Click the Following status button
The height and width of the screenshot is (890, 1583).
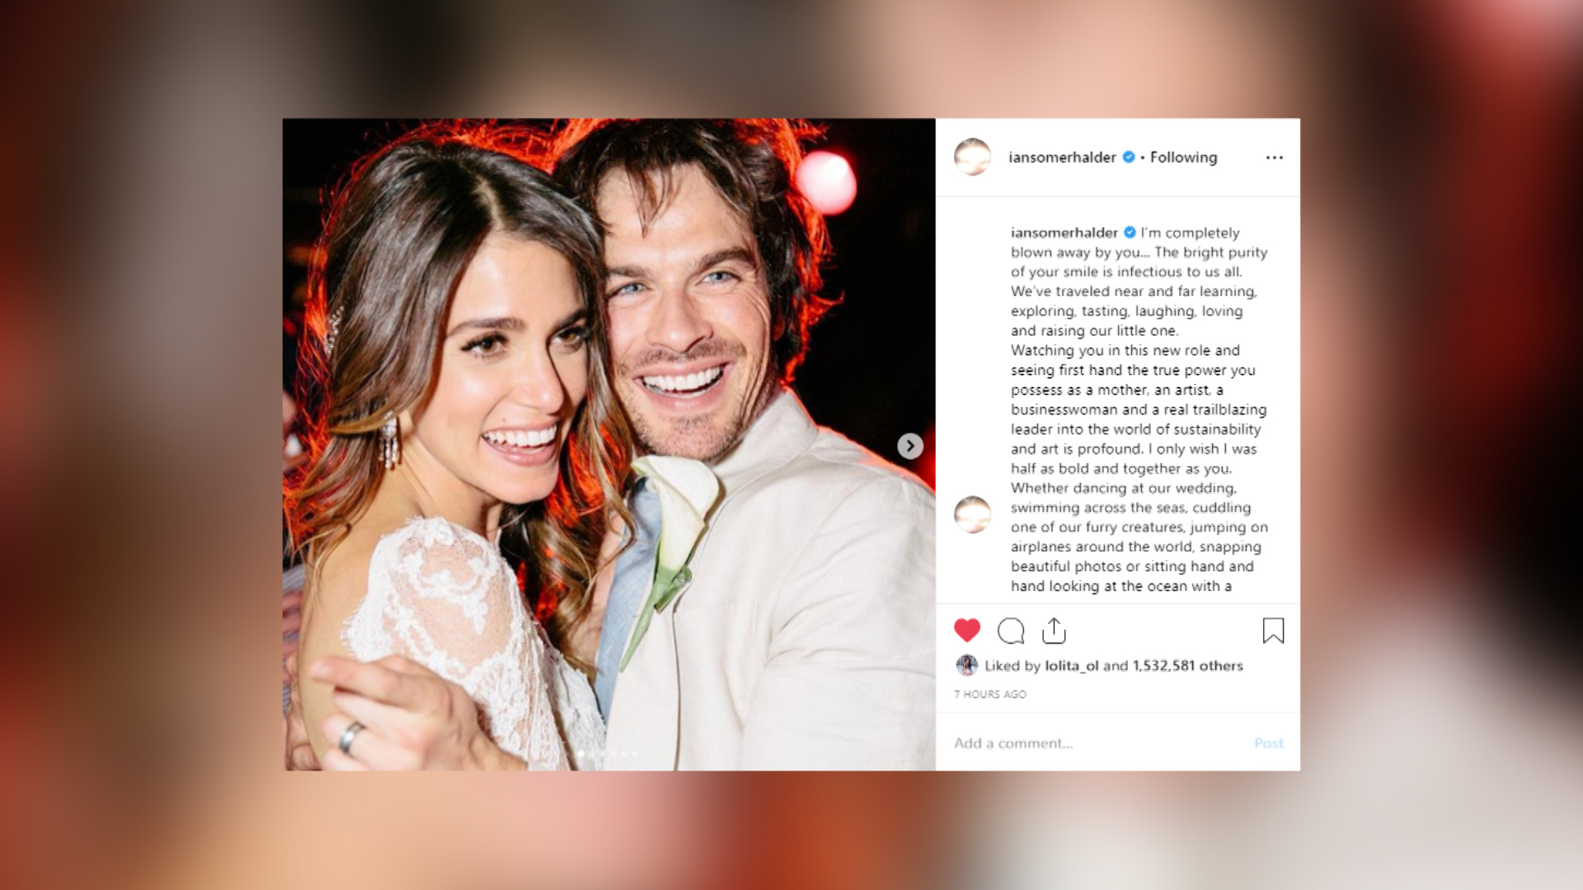pos(1183,157)
